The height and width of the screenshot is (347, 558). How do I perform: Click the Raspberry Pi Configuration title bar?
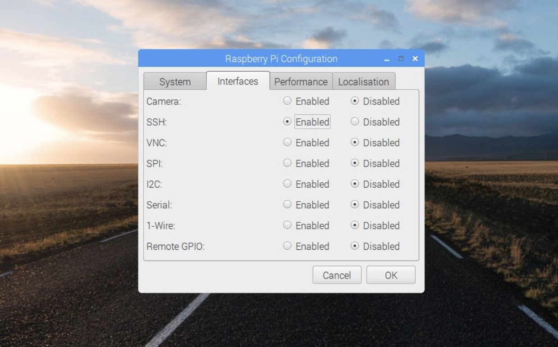[x=281, y=59]
